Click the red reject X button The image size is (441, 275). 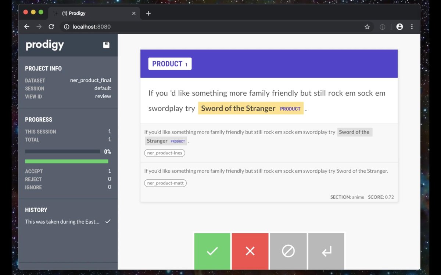tap(250, 251)
